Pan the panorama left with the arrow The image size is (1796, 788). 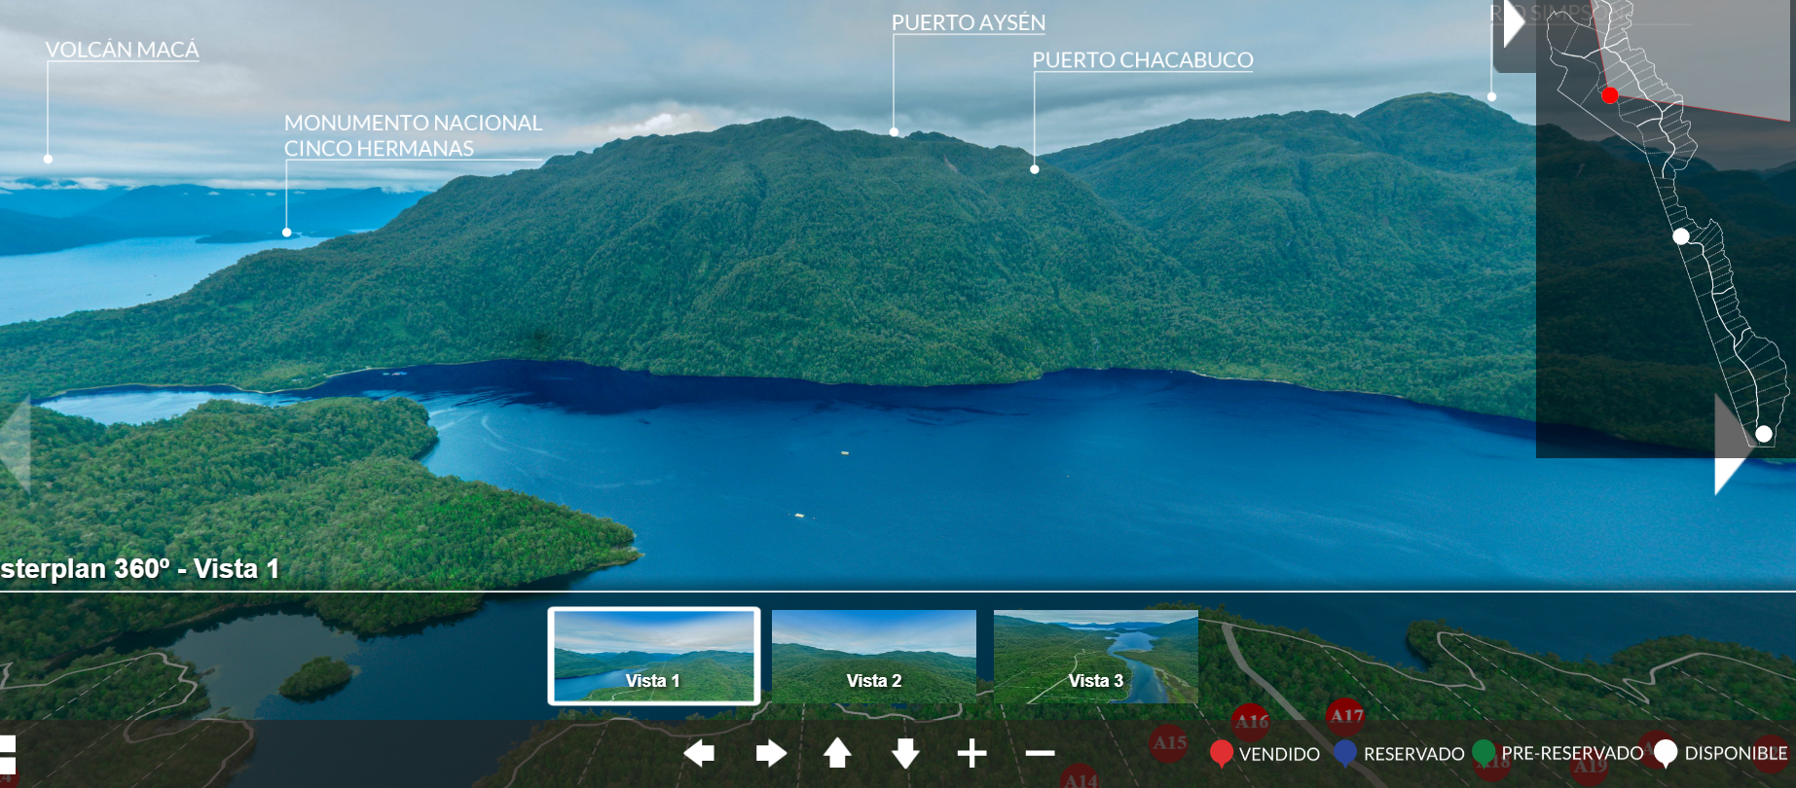[699, 753]
